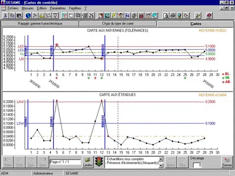Click the Y-shaped teal toolbar icon
Image resolution: width=235 pixels, height=176 pixels.
(x=64, y=16)
